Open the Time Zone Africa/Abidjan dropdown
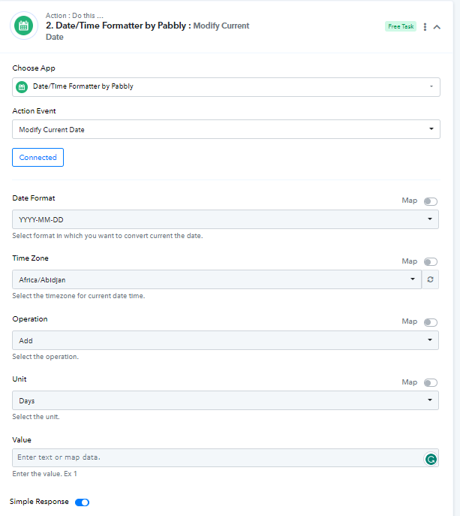 (217, 279)
